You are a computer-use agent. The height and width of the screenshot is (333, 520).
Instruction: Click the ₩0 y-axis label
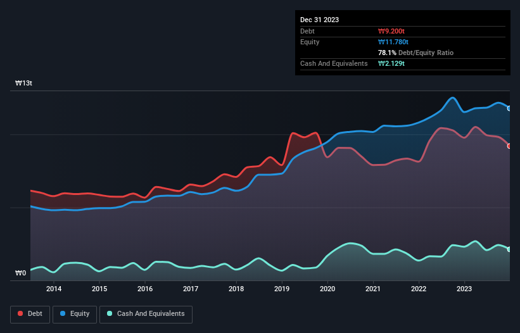(x=20, y=273)
